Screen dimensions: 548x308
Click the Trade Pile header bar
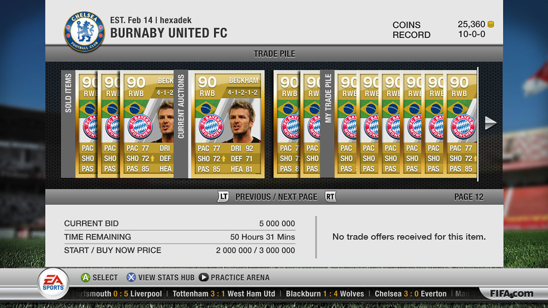tap(274, 53)
